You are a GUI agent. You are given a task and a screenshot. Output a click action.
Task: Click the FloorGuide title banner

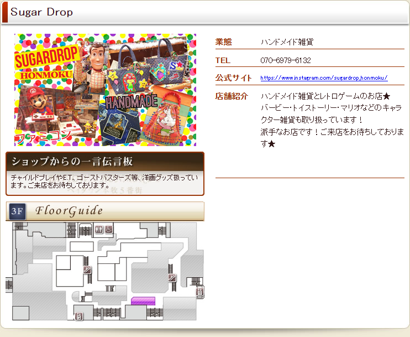tap(69, 211)
